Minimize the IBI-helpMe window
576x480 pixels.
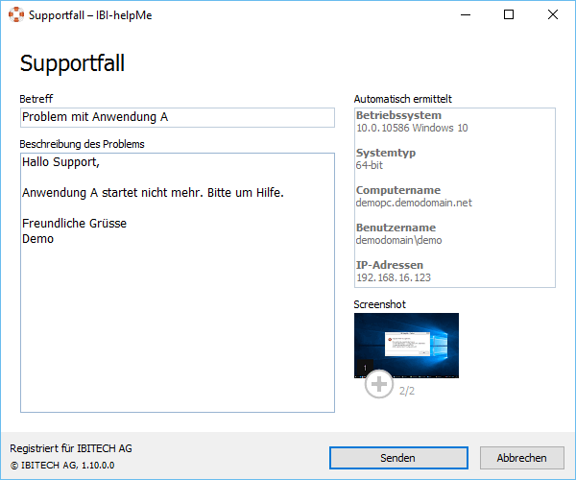(465, 14)
